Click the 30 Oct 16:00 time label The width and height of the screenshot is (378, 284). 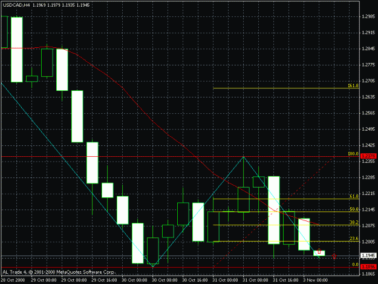pyautogui.click(x=195, y=280)
